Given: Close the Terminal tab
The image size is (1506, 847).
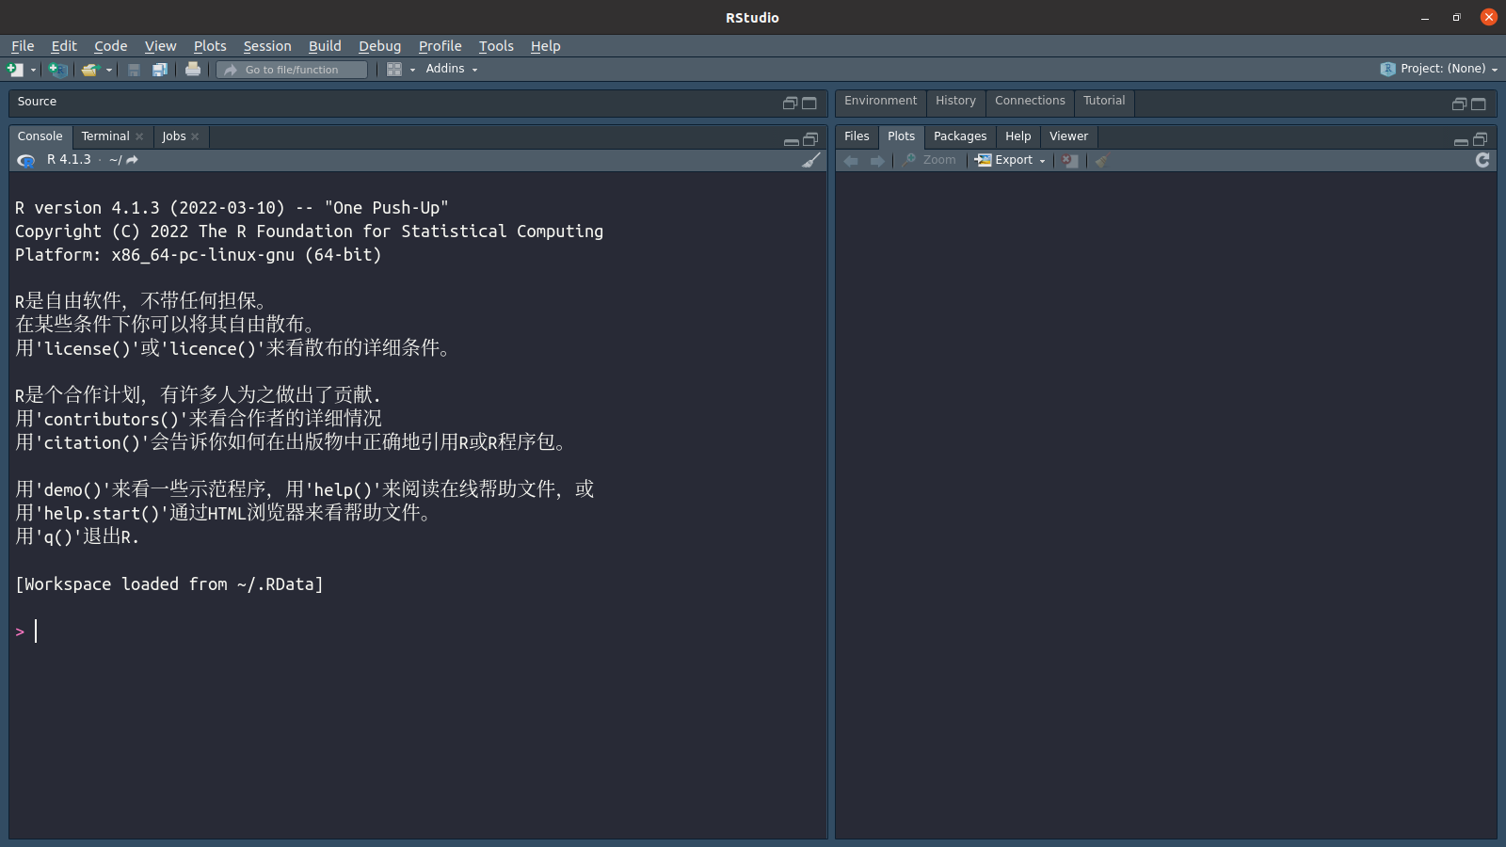Looking at the screenshot, I should 139,136.
